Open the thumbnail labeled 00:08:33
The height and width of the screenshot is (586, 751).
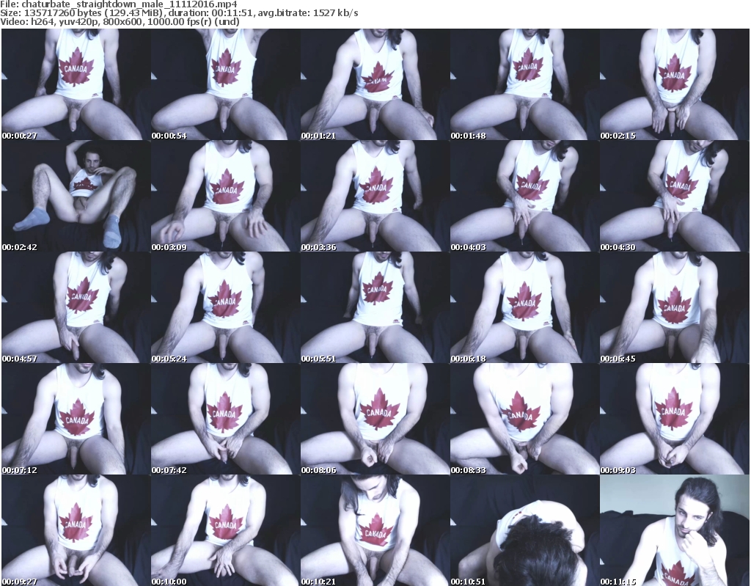click(x=524, y=419)
